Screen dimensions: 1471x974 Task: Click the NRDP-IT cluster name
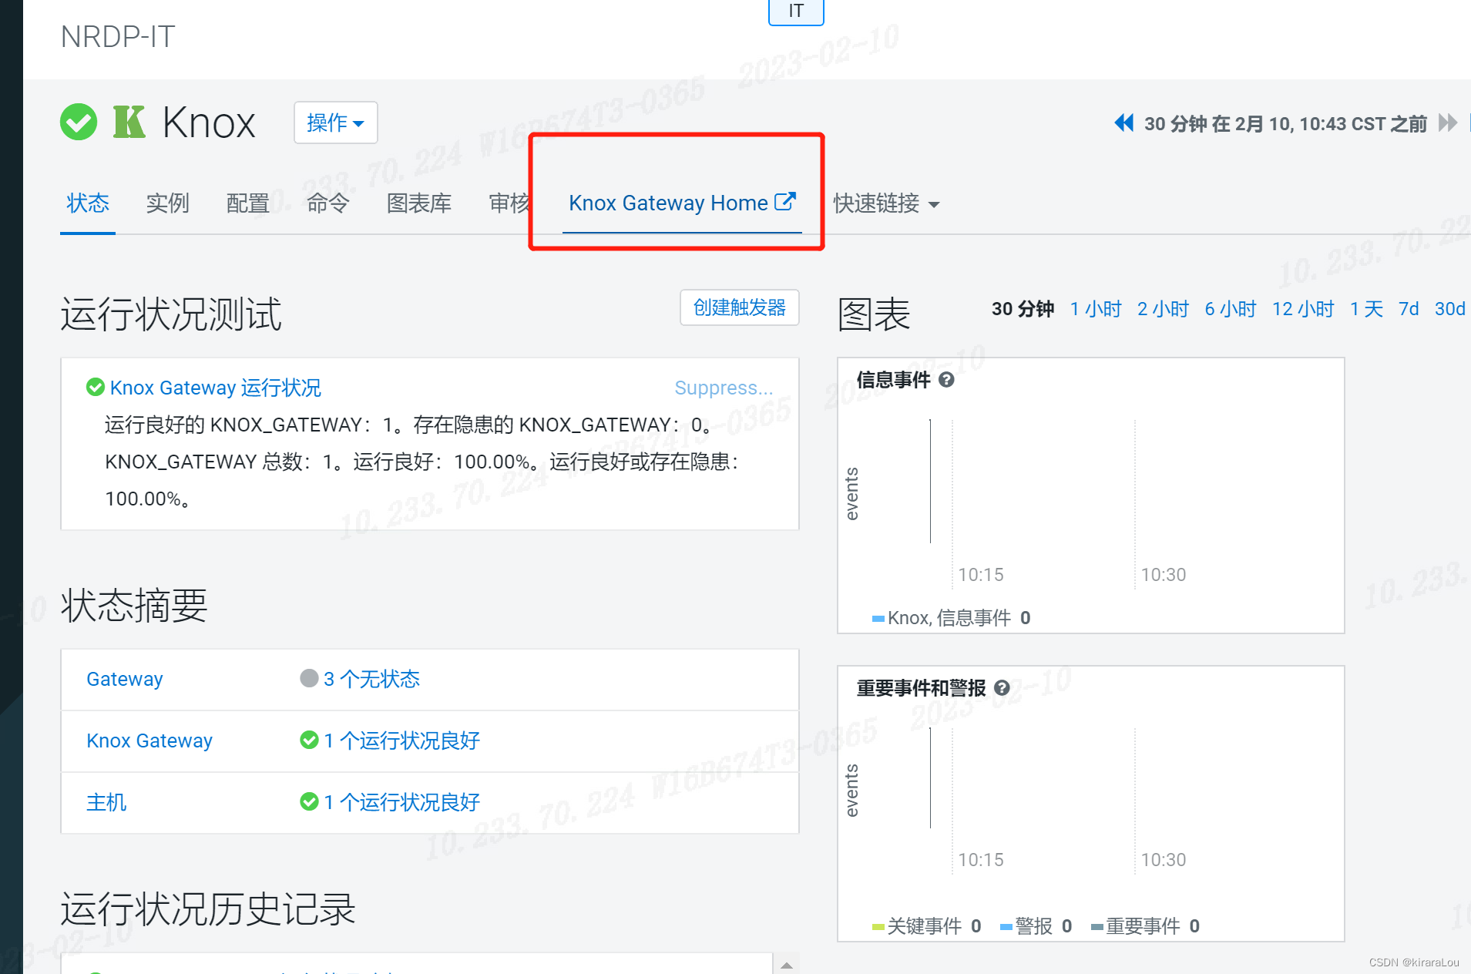[118, 37]
